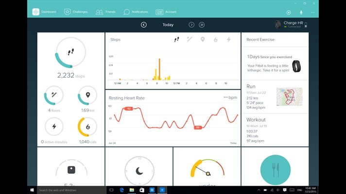Click the microphone icon in header
Viewport: 346px width, 194px height.
(301, 12)
